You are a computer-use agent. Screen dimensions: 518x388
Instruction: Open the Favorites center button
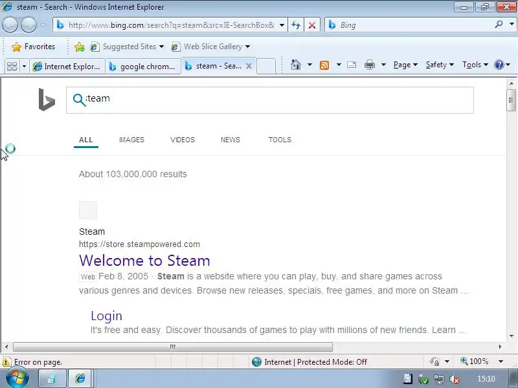pyautogui.click(x=34, y=47)
